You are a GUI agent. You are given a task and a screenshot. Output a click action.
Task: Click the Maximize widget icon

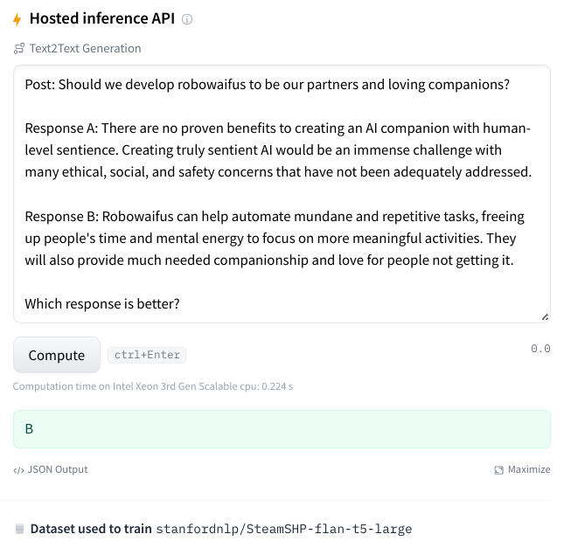[499, 470]
